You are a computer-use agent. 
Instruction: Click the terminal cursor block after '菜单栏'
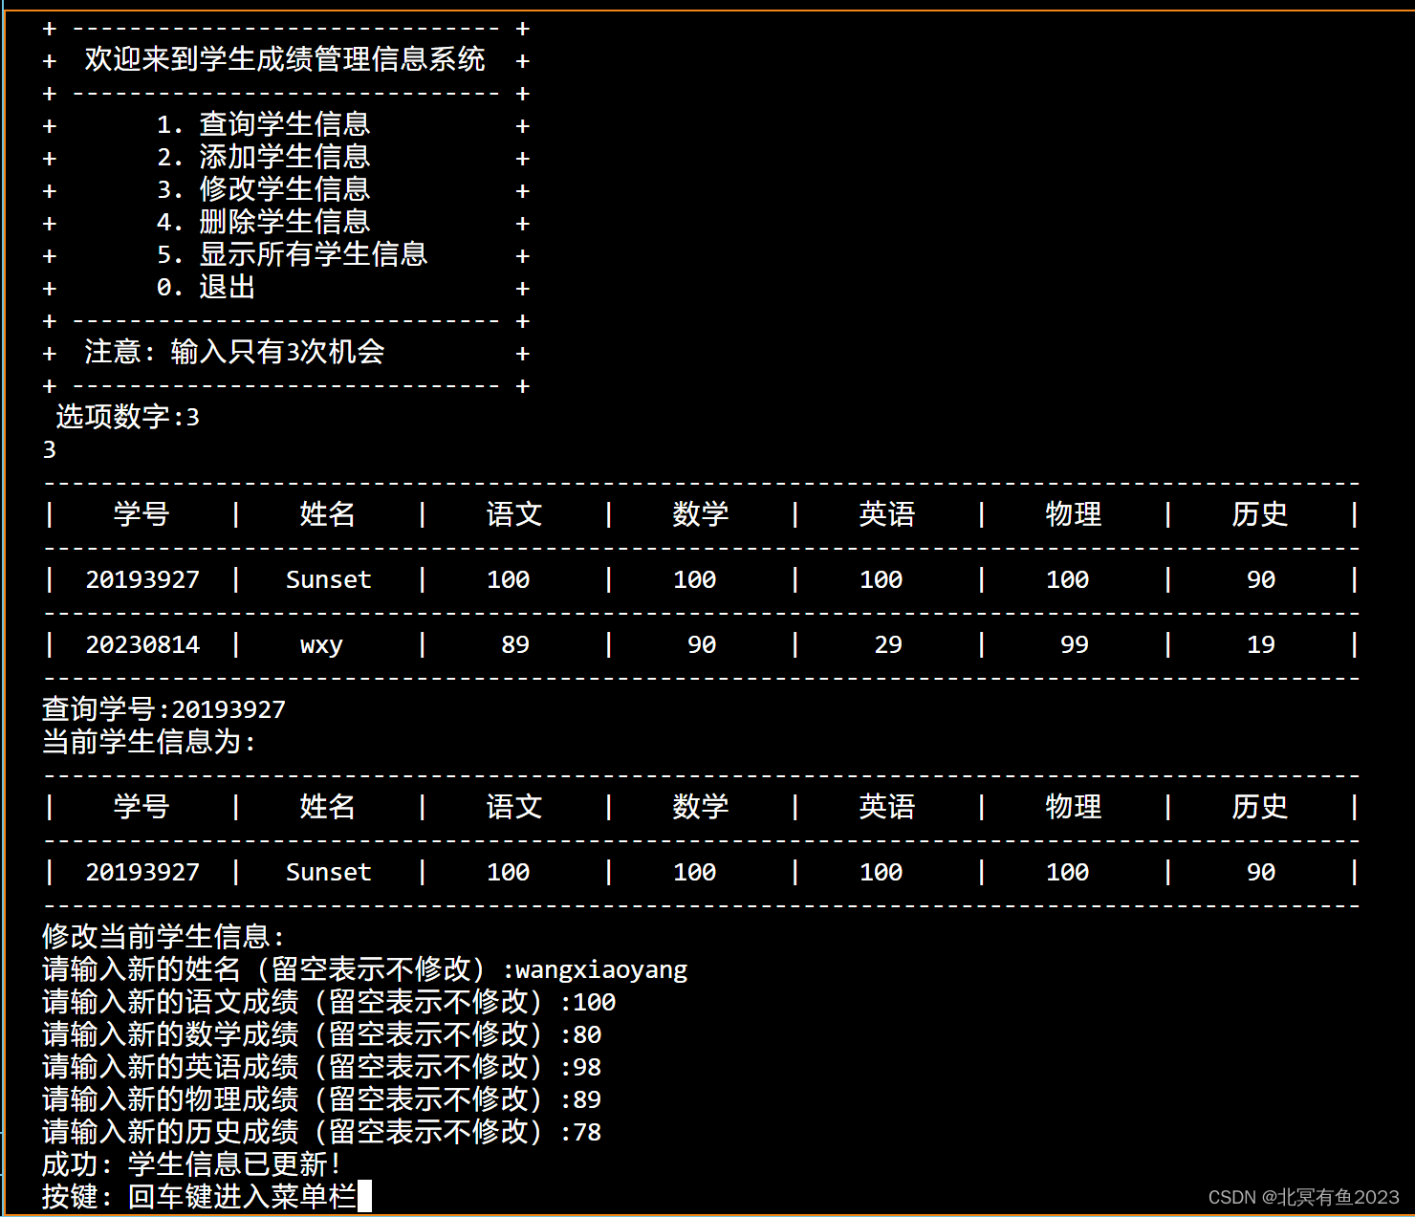pos(364,1197)
